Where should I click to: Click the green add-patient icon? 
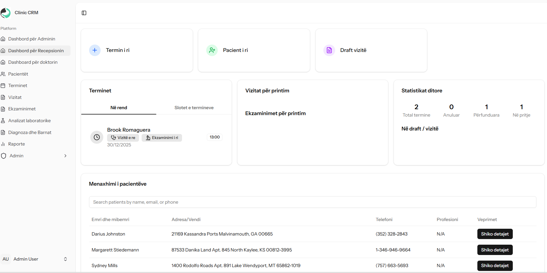click(212, 50)
